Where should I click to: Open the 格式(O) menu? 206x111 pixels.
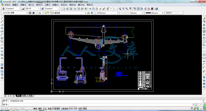pyautogui.click(x=39, y=5)
